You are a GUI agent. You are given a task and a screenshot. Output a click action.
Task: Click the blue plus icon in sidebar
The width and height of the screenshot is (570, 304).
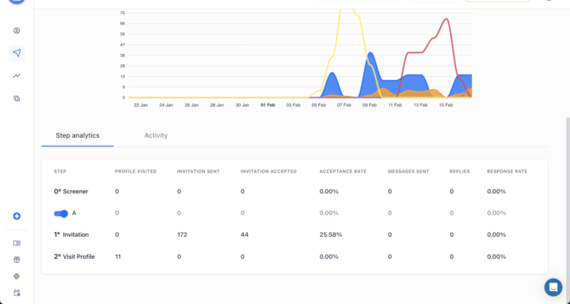[x=17, y=216]
